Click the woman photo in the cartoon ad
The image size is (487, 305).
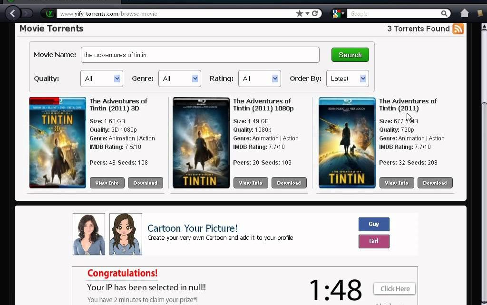pyautogui.click(x=89, y=234)
